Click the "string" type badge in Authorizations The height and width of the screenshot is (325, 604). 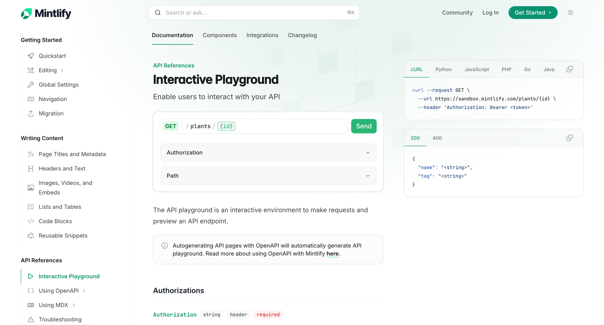pos(212,315)
